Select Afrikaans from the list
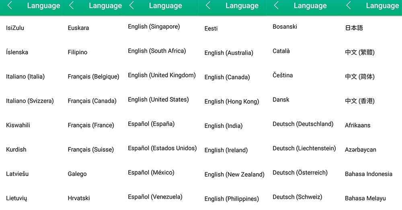This screenshot has width=402, height=210. coord(357,125)
